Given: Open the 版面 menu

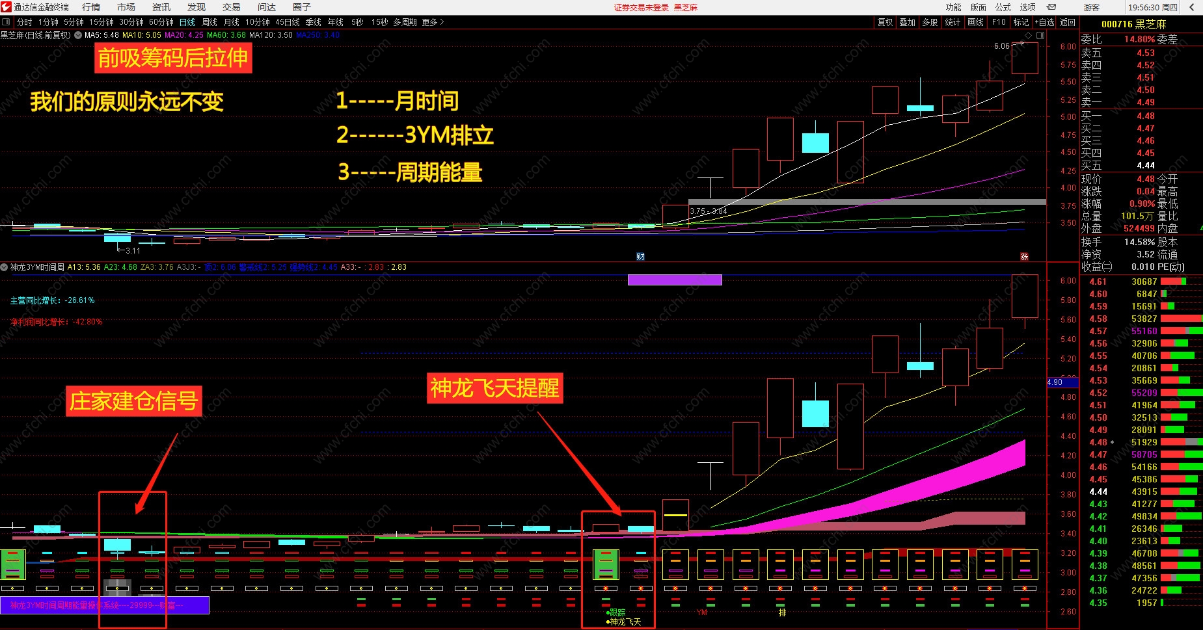Looking at the screenshot, I should point(979,7).
